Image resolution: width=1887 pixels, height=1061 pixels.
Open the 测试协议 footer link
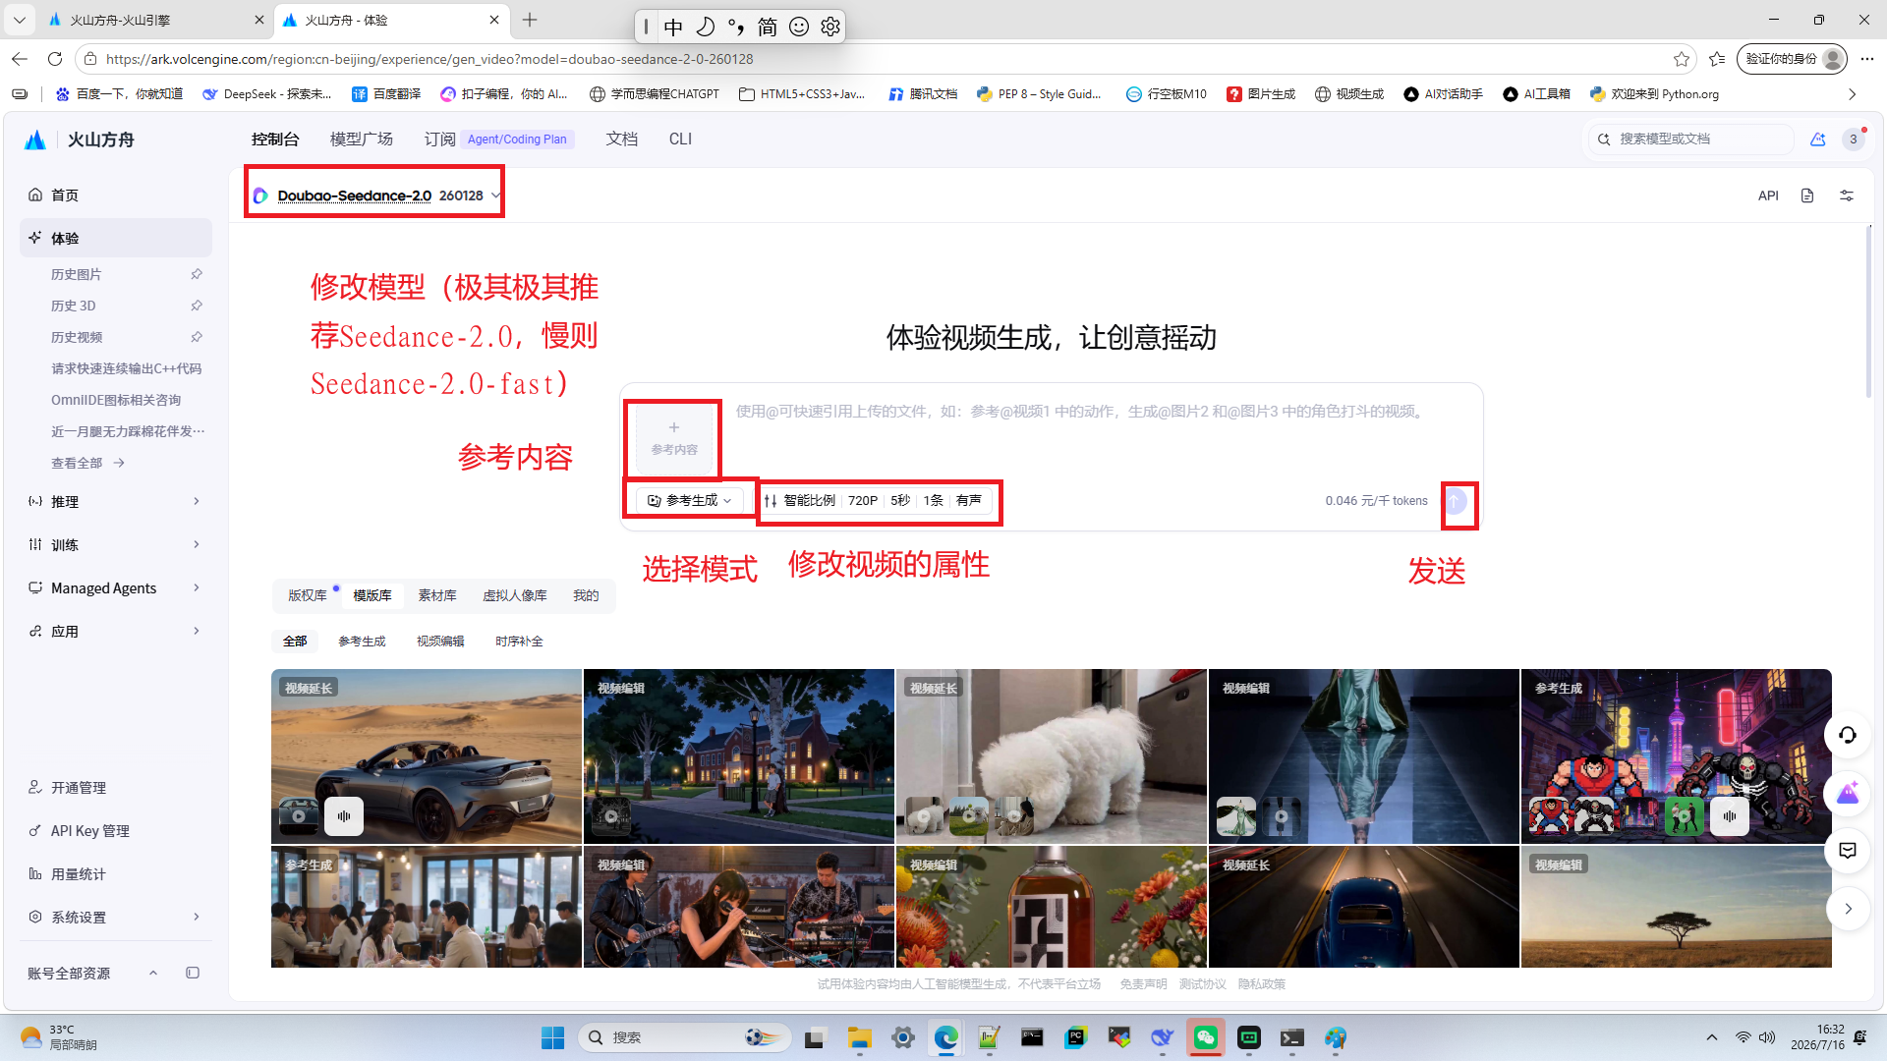[1202, 984]
